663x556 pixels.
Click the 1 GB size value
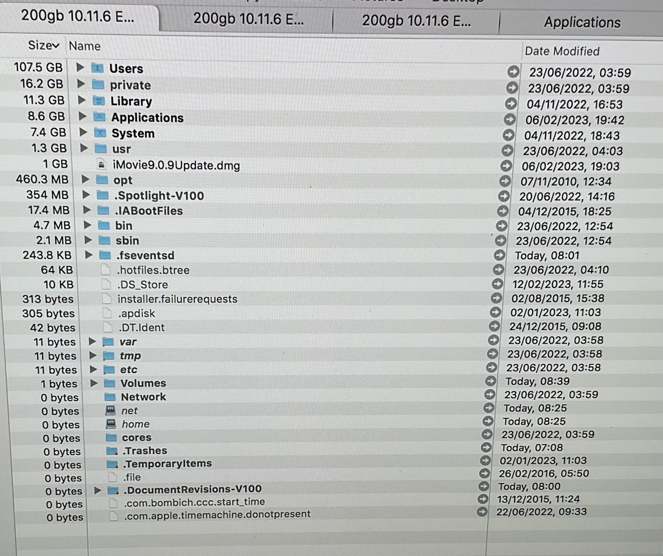pos(55,164)
